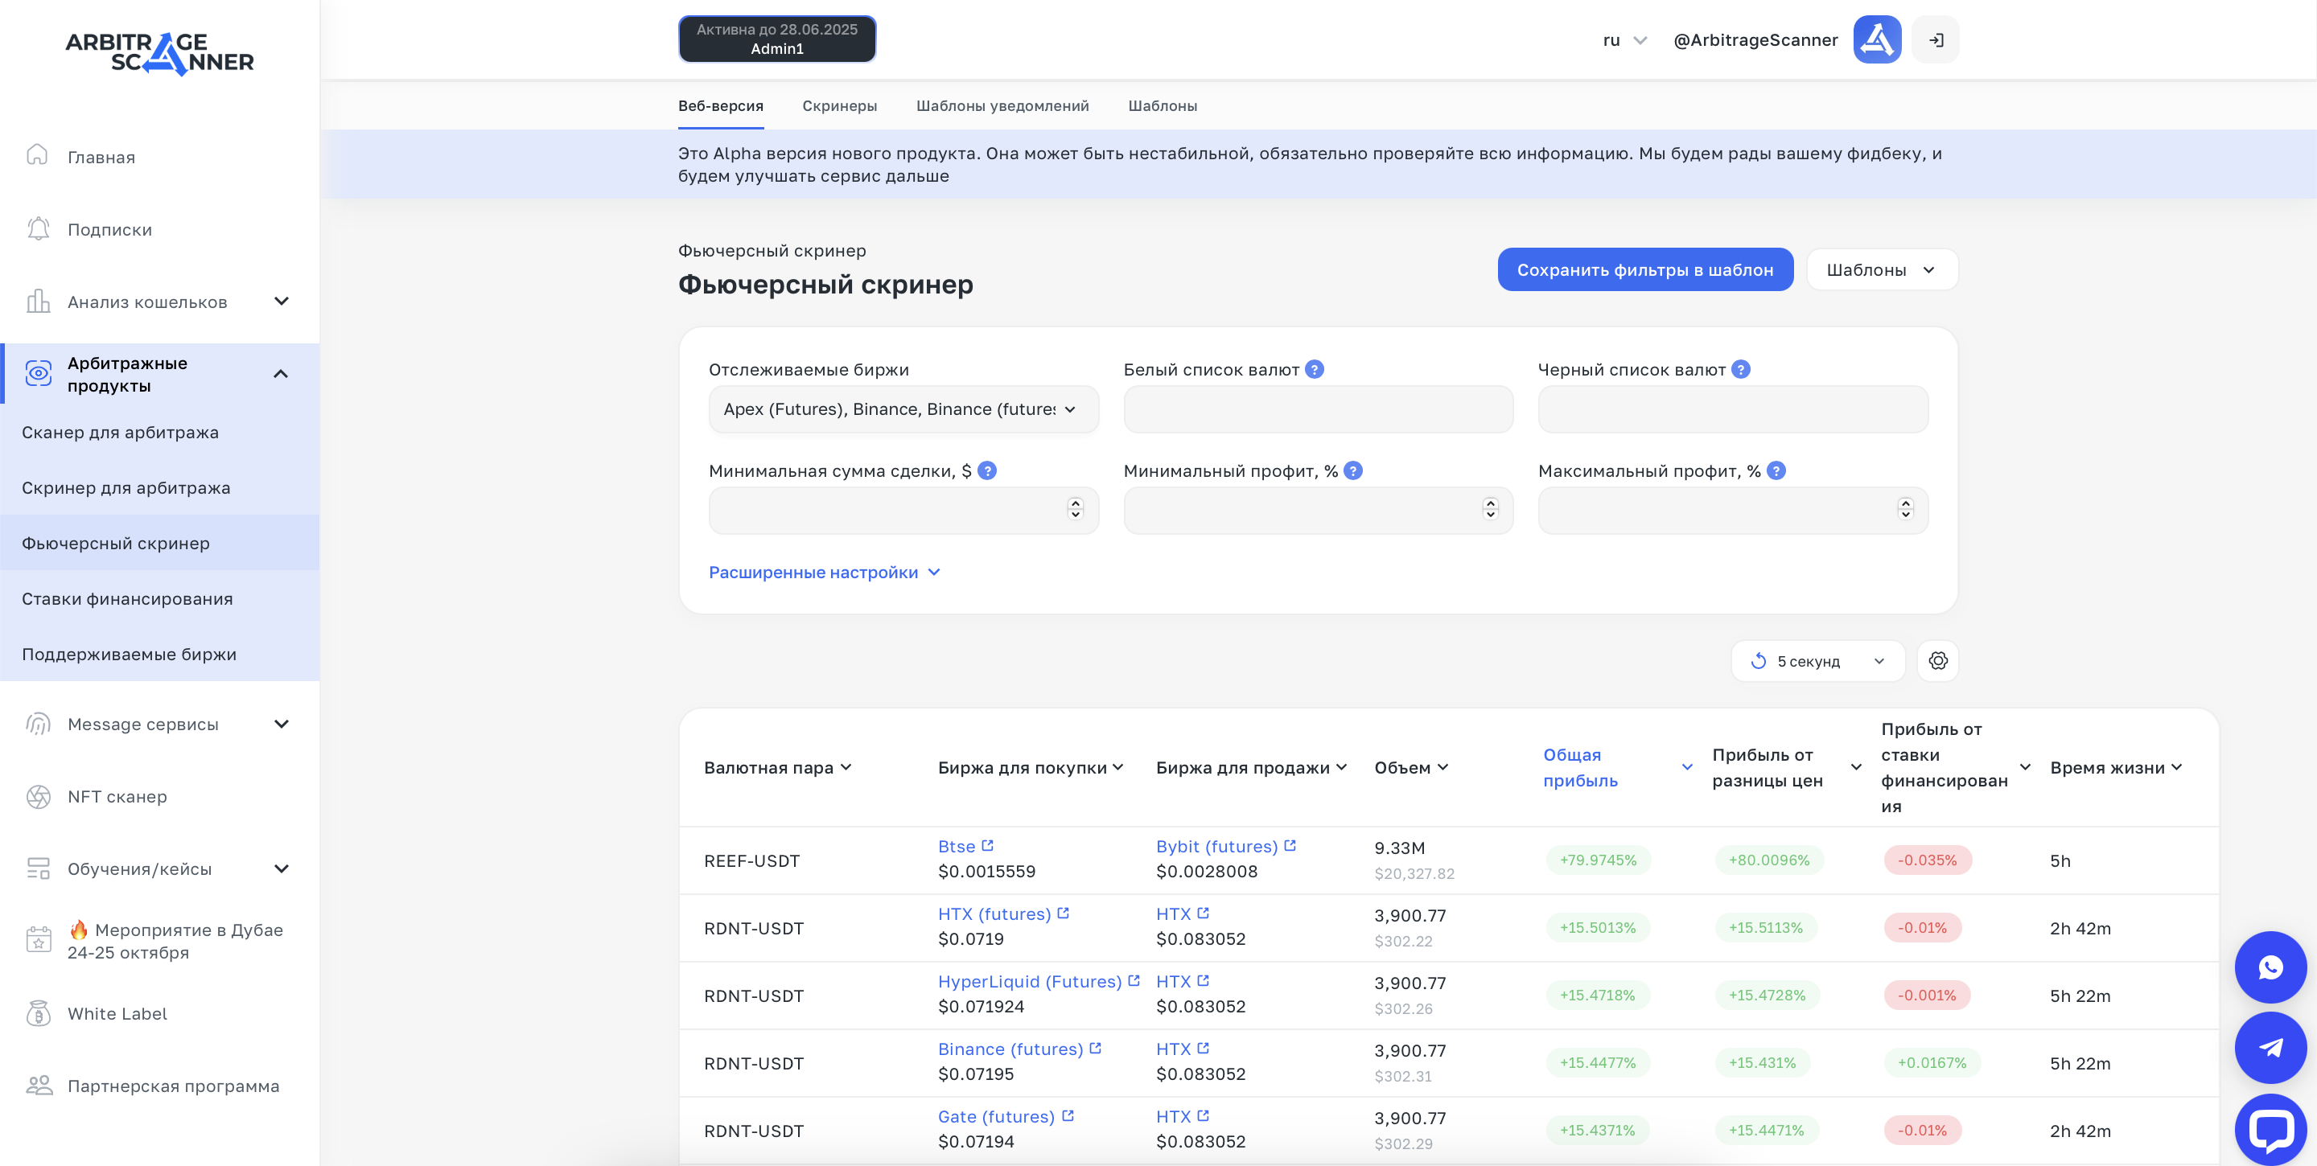Click the chart icon beside Анализ кошельков
The width and height of the screenshot is (2317, 1166).
click(38, 302)
